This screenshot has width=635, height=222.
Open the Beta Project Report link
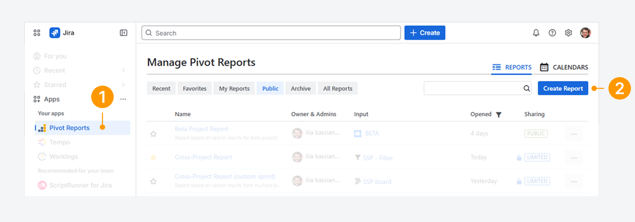201,129
